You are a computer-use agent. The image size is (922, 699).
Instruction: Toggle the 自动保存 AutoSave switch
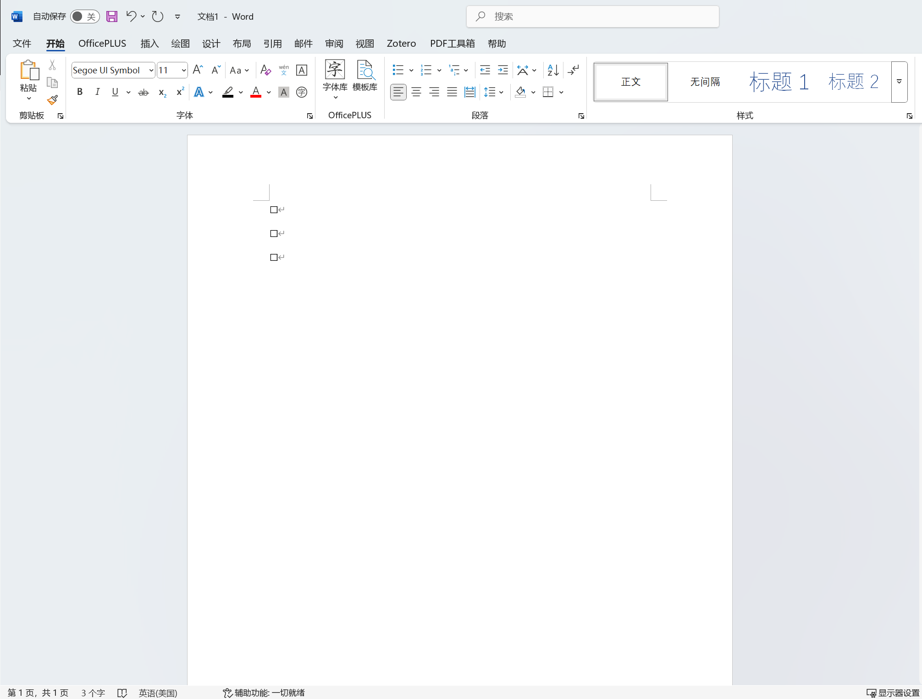click(x=85, y=17)
